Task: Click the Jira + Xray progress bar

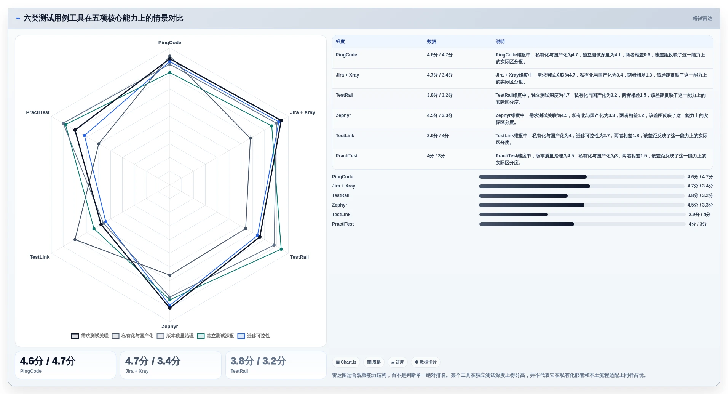Action: click(581, 186)
